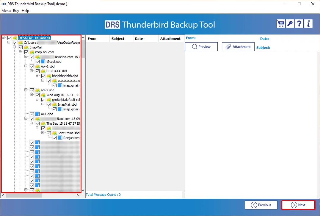Open the Menu menu
320x216 pixels.
[x=6, y=11]
